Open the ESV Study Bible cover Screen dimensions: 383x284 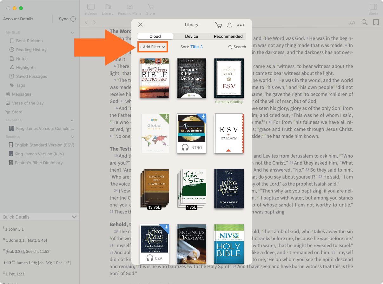pyautogui.click(x=229, y=133)
